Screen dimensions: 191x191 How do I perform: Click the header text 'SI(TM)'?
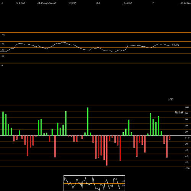click(x=73, y=3)
